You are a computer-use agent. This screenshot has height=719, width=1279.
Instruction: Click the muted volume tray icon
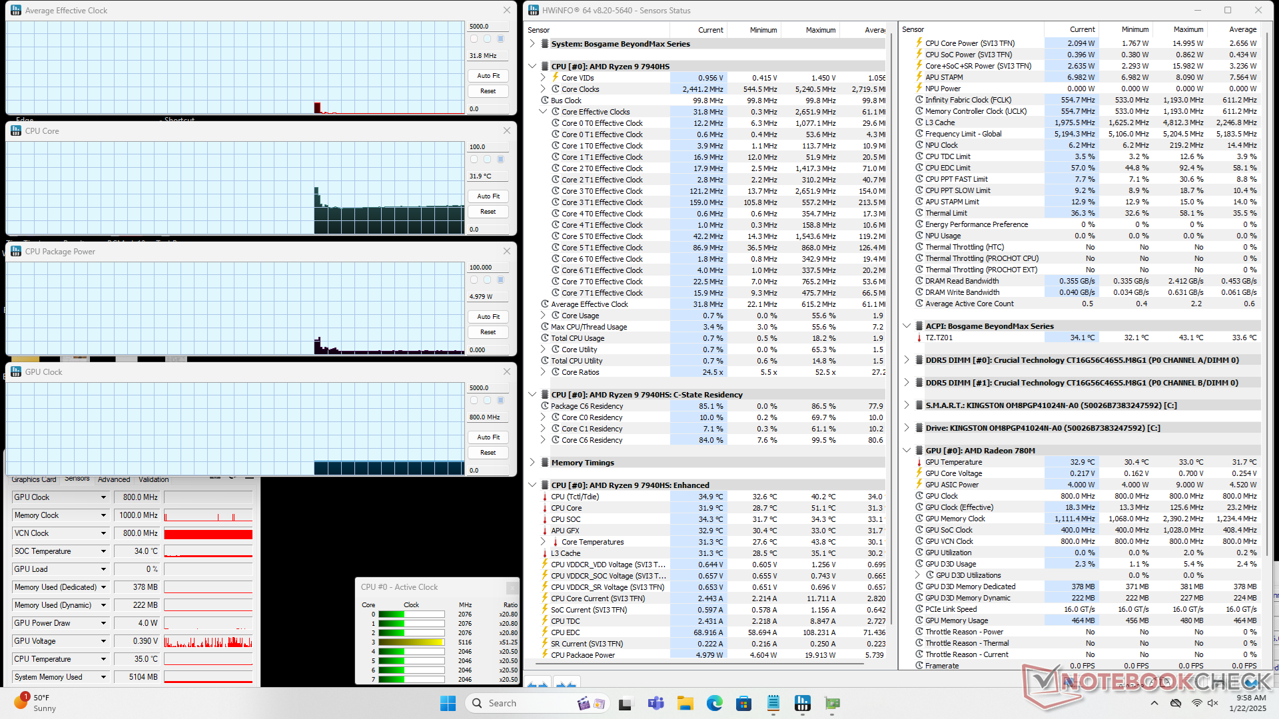click(1213, 703)
